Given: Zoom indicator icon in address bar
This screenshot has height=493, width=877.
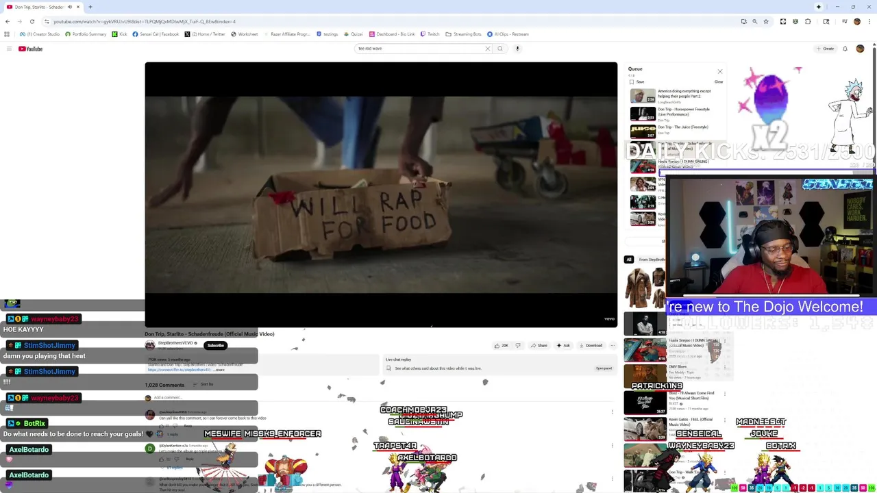Looking at the screenshot, I should tap(755, 21).
